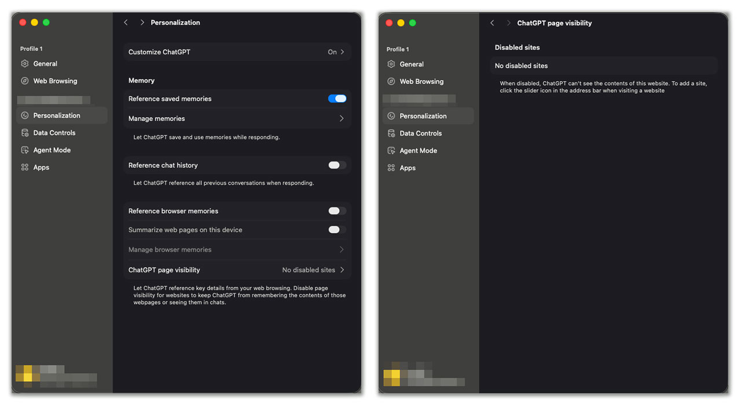741x417 pixels.
Task: Enable the Reference browser memories switch
Action: [337, 211]
